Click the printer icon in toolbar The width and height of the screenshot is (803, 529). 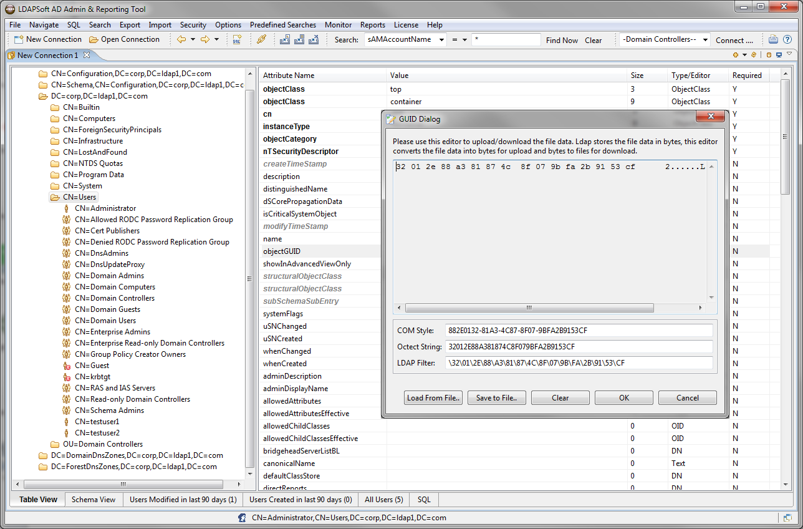773,39
